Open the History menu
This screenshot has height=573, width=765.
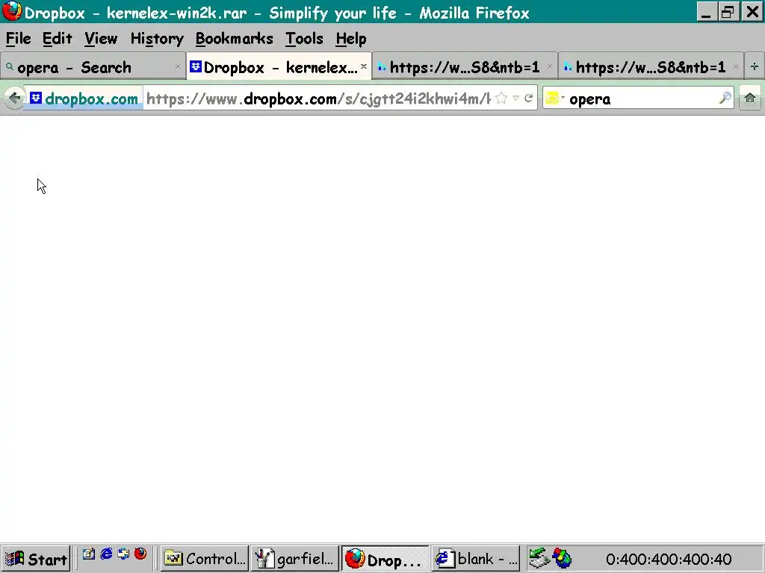pos(157,39)
